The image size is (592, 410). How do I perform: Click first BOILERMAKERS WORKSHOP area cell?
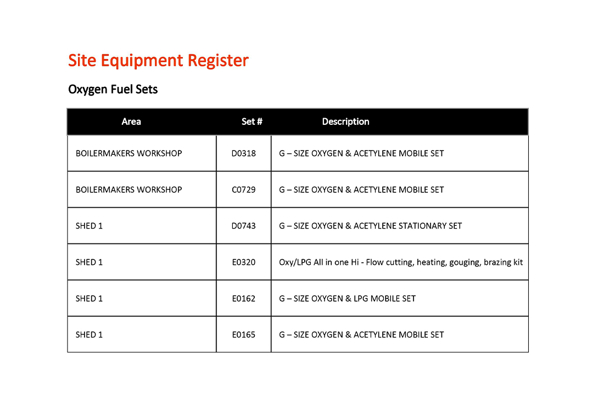pos(142,153)
